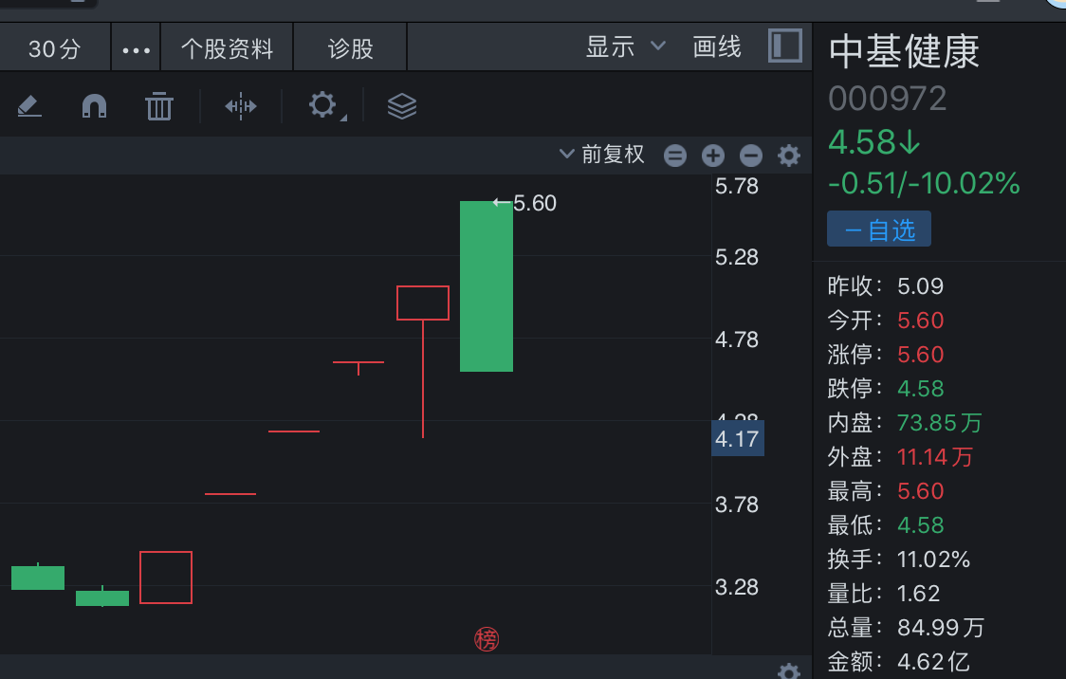Toggle the right side panel layout icon
The width and height of the screenshot is (1066, 679).
(x=785, y=46)
